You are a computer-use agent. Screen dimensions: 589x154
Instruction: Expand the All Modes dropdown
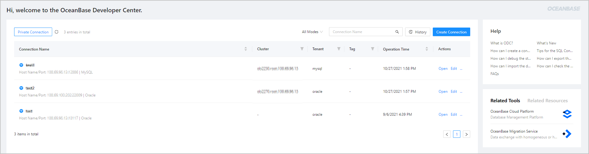click(312, 32)
